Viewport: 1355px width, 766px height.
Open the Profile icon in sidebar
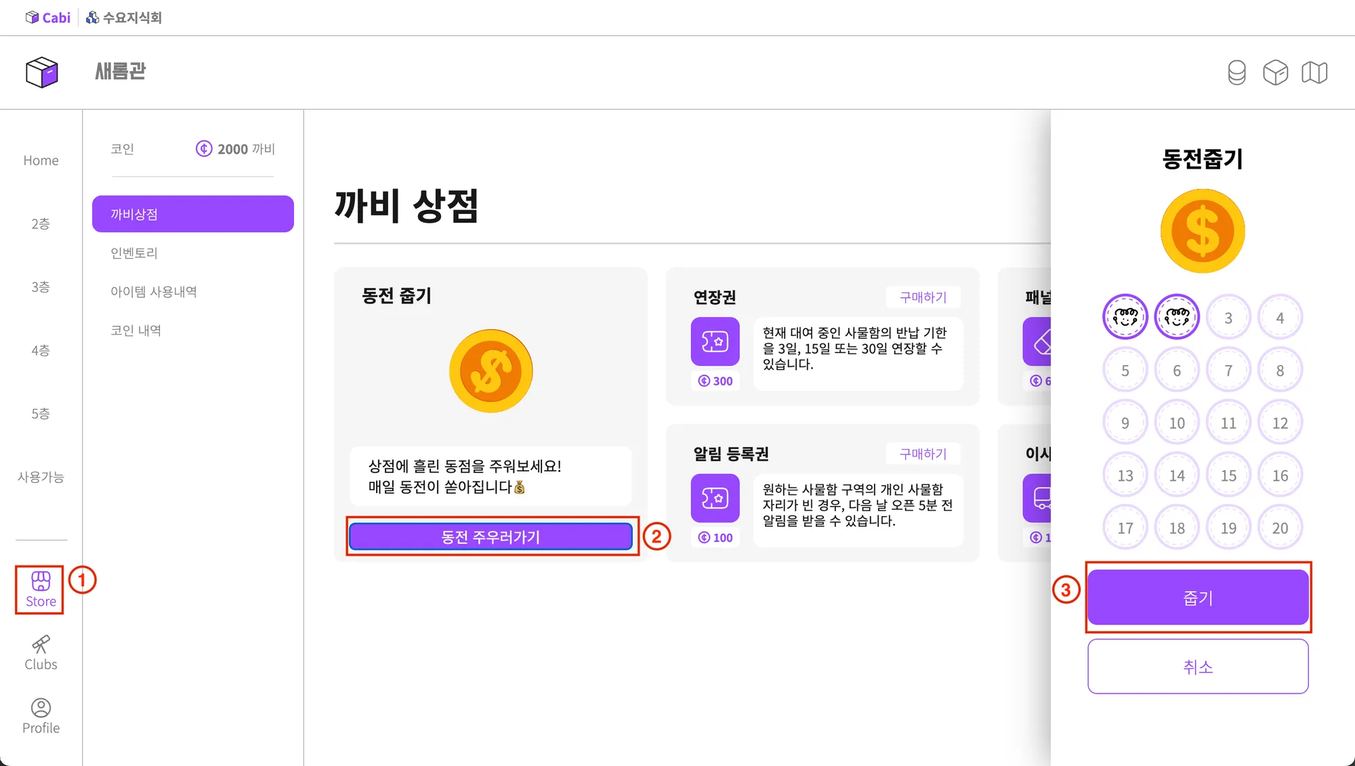(x=41, y=717)
